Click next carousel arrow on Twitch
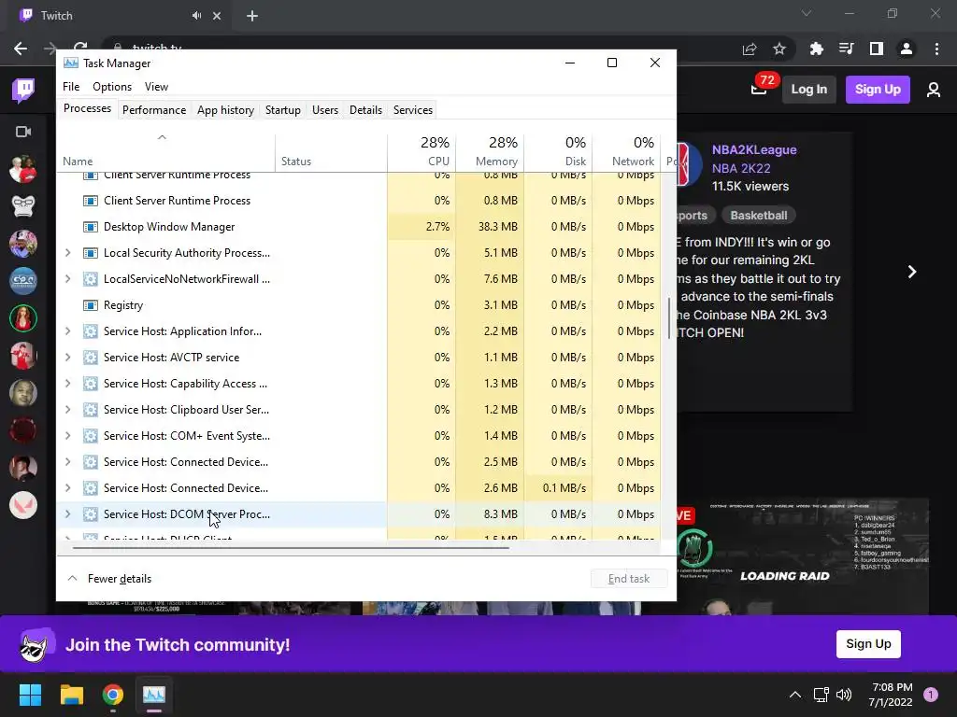The image size is (957, 717). click(912, 272)
